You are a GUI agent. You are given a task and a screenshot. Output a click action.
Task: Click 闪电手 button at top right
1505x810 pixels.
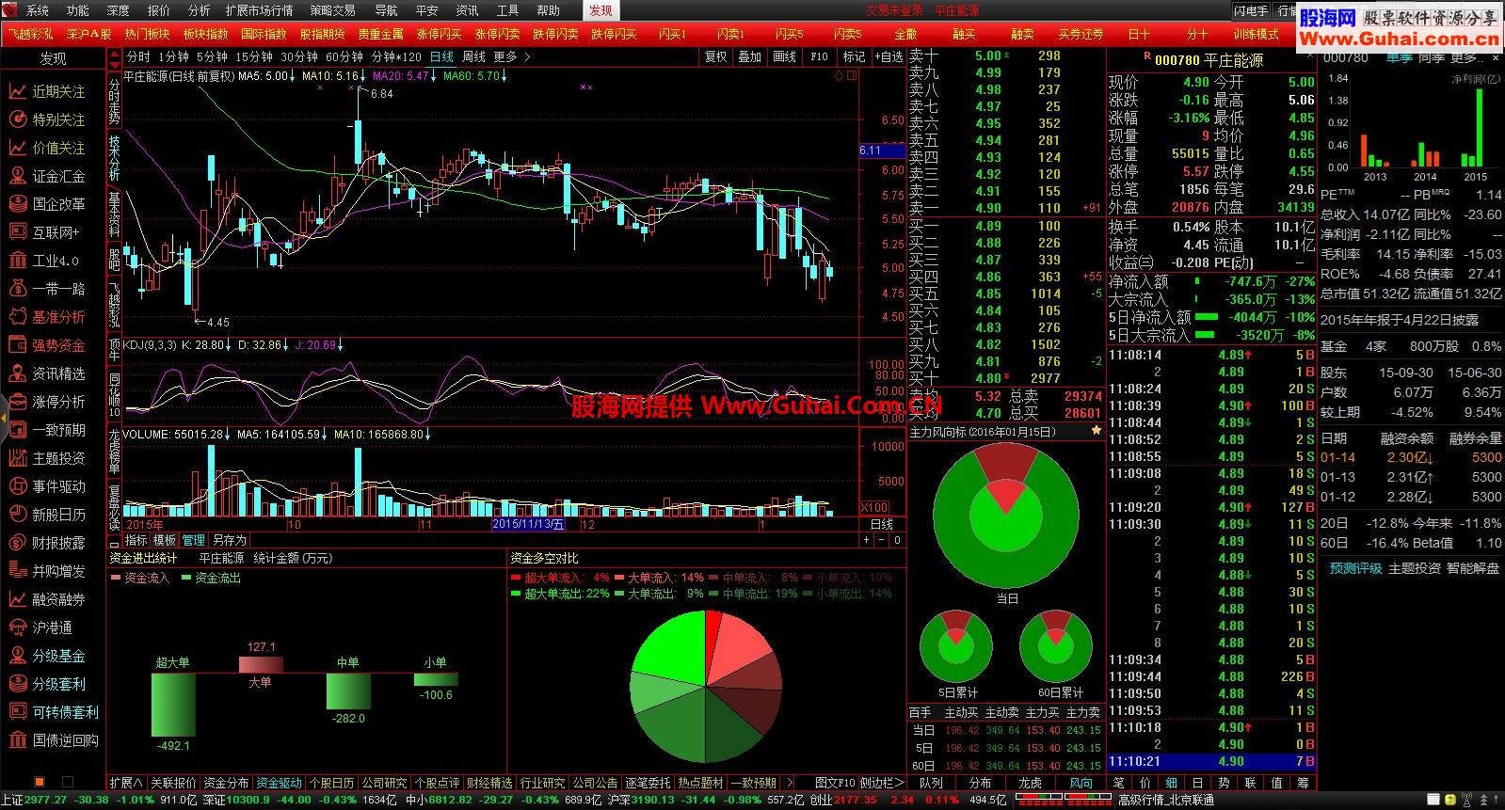1252,11
